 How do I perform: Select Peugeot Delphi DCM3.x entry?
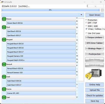click(x=41, y=60)
